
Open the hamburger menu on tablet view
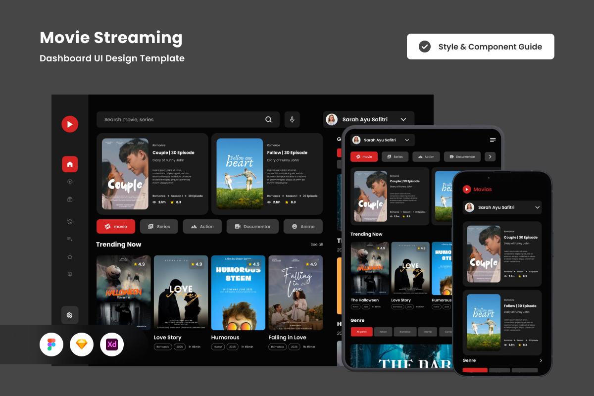(493, 140)
